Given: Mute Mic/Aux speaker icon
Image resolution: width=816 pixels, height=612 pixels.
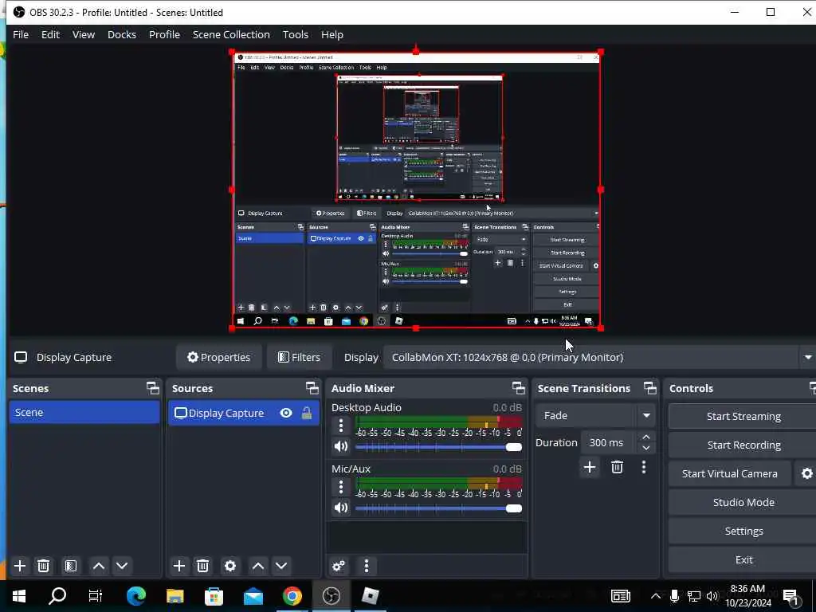Looking at the screenshot, I should 341,508.
